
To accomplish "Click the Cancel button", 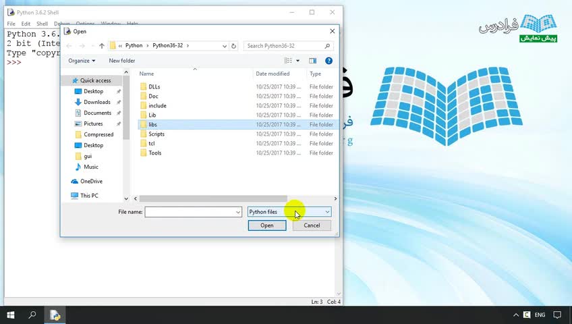I will coord(312,225).
